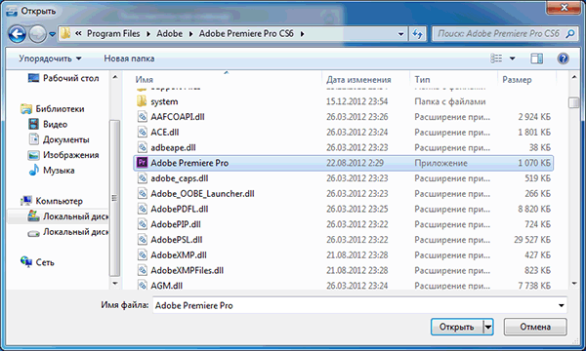Expand arrow after Adobe Premiere Pro CS6 breadcrumb
Viewport: 586px width, 351px height.
coord(302,34)
